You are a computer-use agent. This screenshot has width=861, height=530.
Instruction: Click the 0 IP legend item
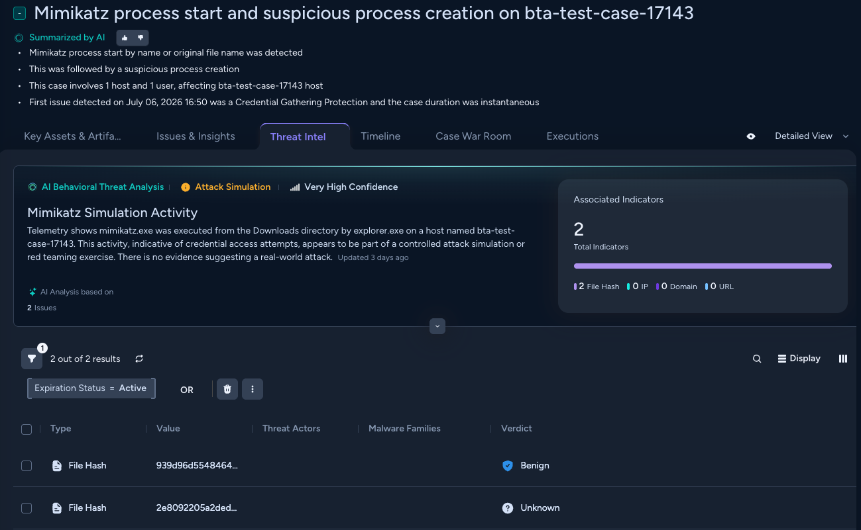tap(638, 287)
